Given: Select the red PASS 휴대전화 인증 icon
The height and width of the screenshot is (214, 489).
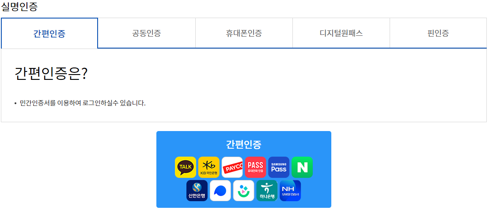Looking at the screenshot, I should click(x=255, y=167).
